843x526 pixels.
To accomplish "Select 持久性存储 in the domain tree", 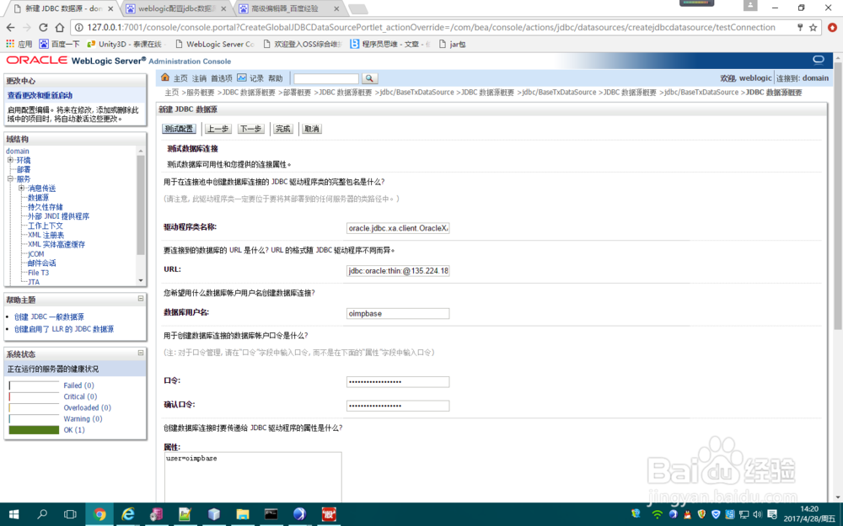I will [x=46, y=207].
